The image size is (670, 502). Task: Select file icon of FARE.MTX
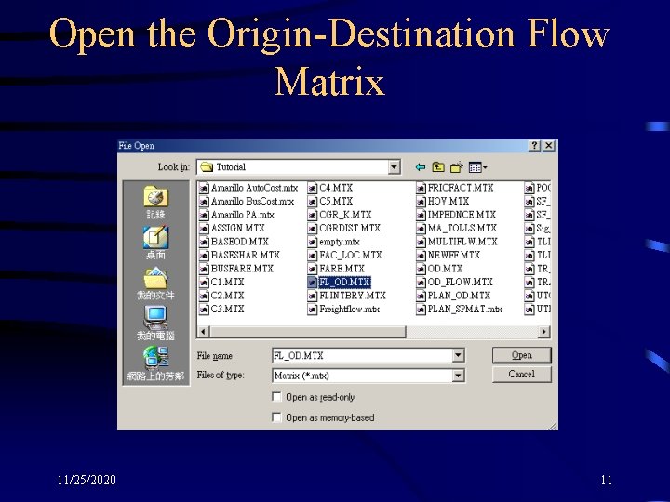tap(313, 269)
